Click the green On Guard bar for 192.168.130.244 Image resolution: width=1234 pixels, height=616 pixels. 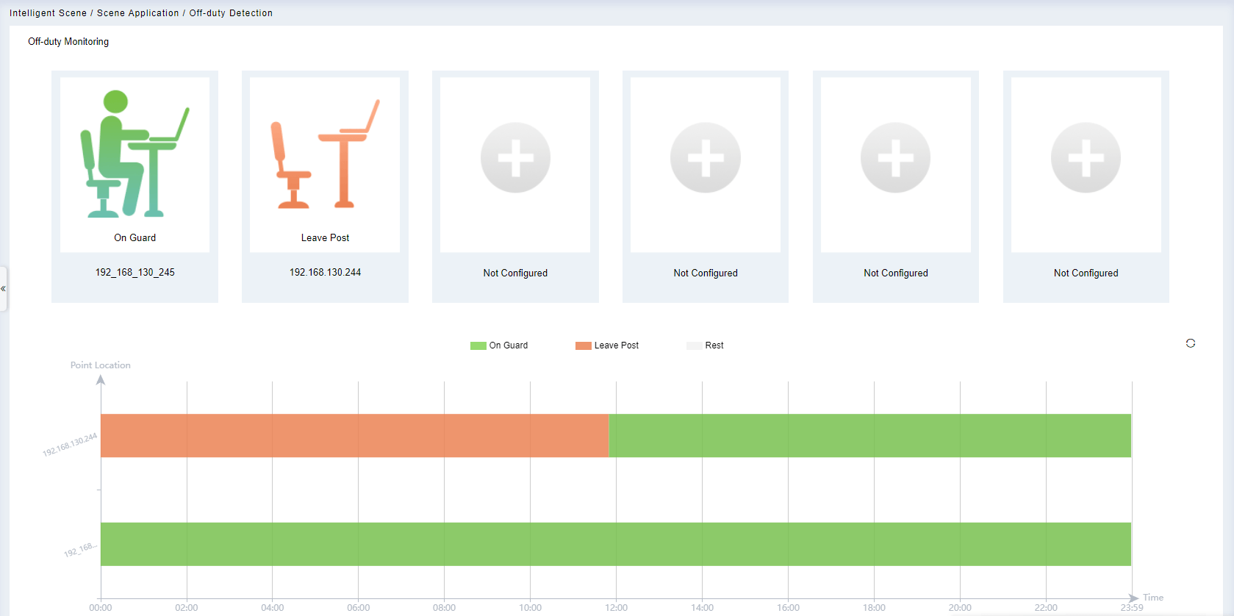(869, 435)
